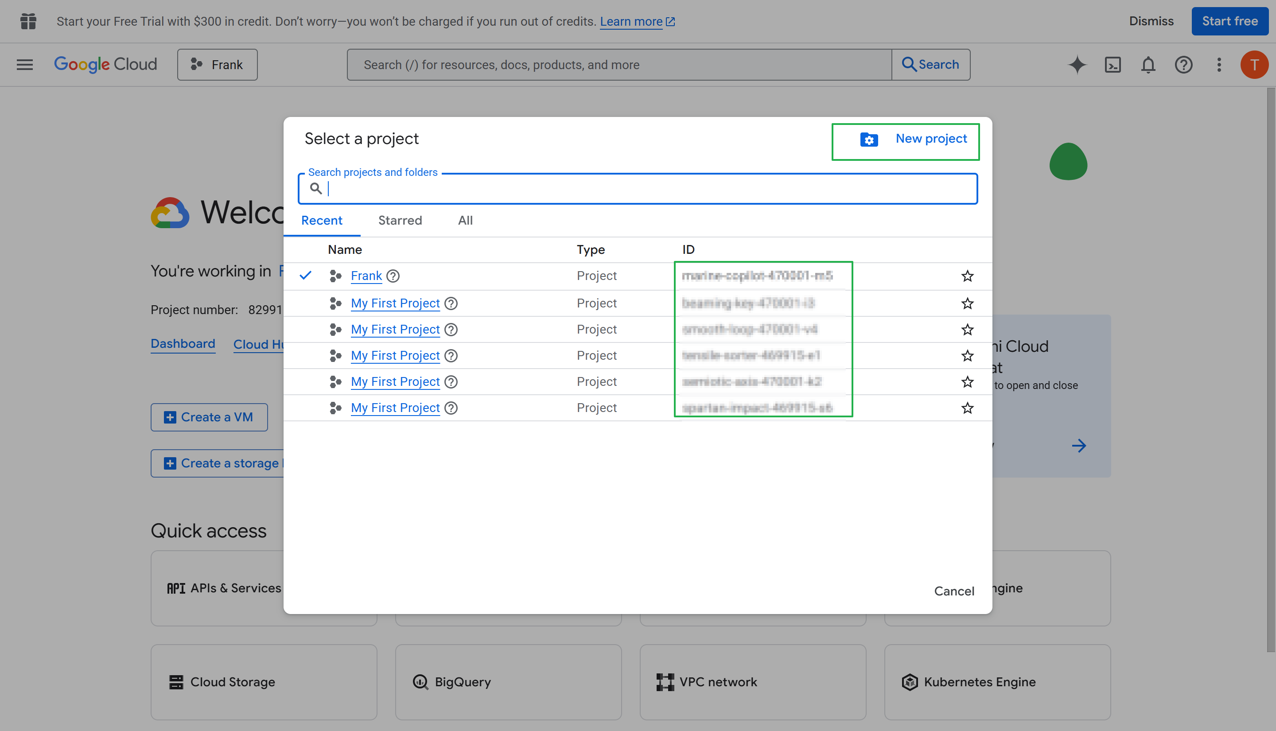Screen dimensions: 1276x731
Task: Click the Dashboard link
Action: 183,344
